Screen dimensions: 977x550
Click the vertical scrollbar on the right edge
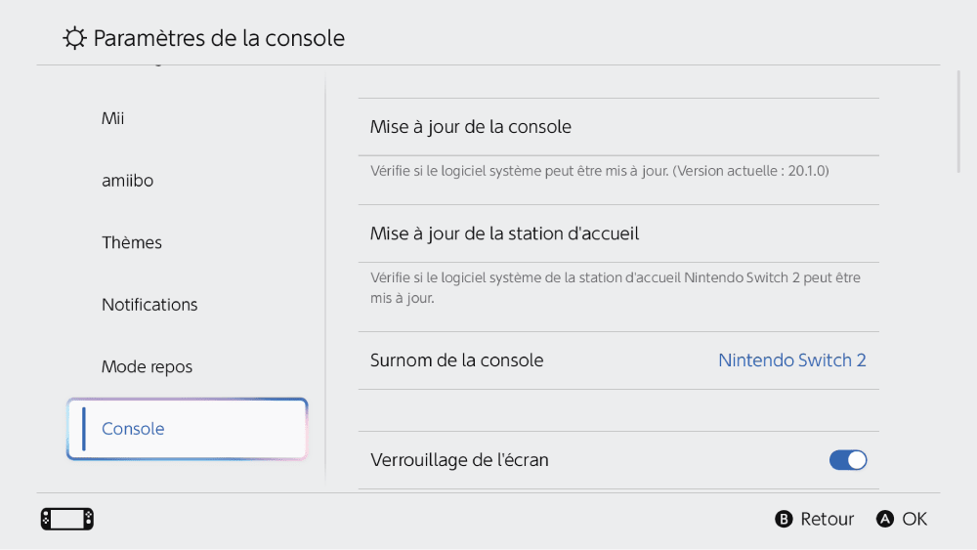(959, 122)
